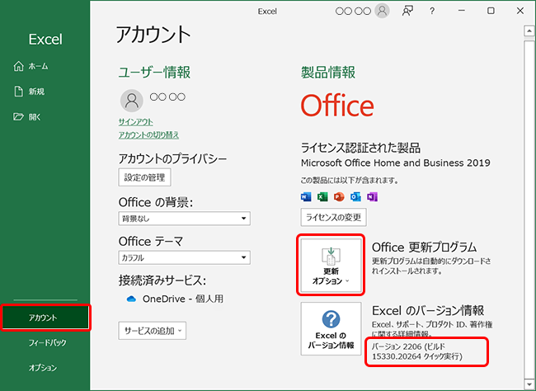This screenshot has height=391, width=536.
Task: Click the profile picture under ユーザー情報
Action: click(x=132, y=101)
